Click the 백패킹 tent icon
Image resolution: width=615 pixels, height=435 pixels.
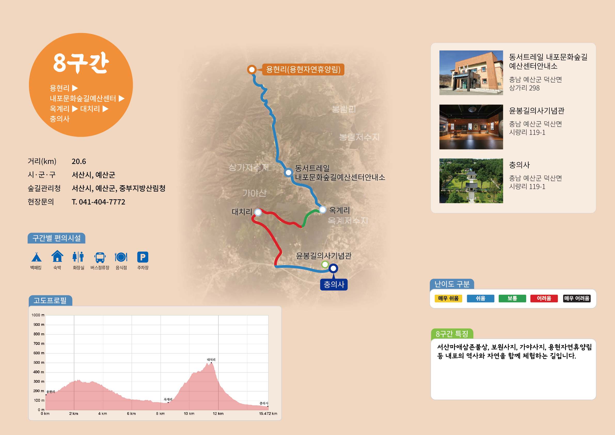pos(36,257)
